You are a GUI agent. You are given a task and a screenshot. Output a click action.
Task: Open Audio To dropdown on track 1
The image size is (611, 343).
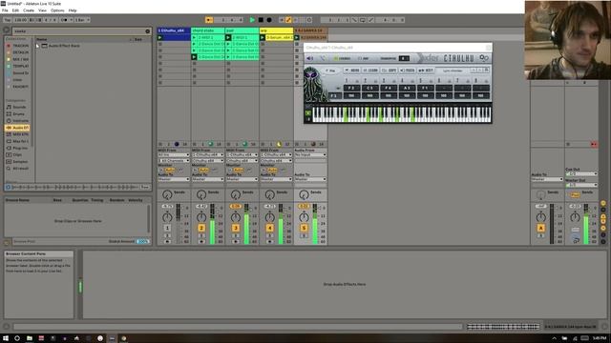pyautogui.click(x=174, y=179)
